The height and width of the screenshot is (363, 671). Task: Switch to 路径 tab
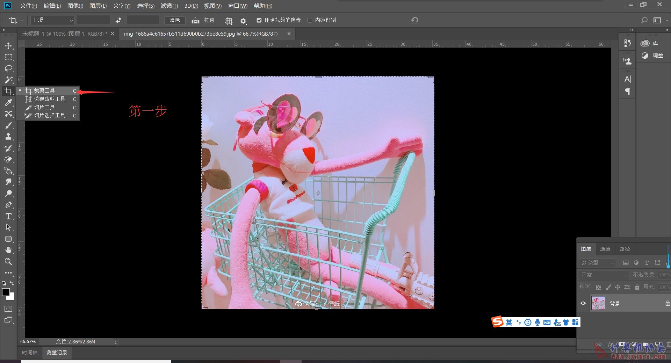click(625, 249)
